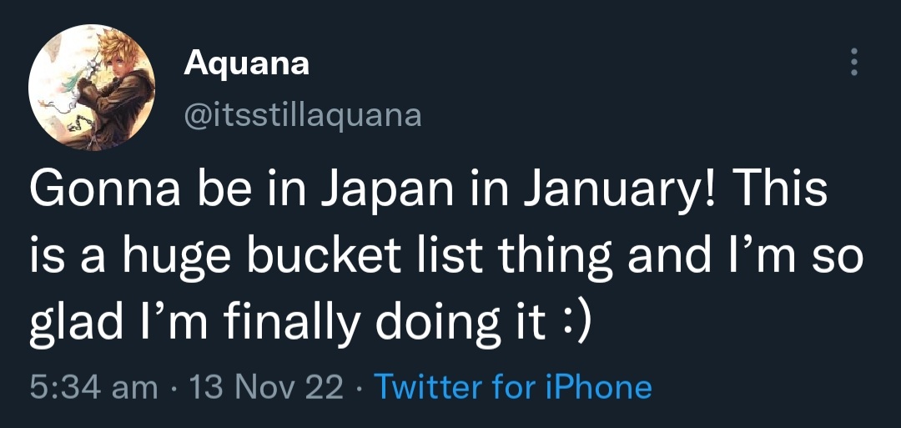Open the Twitter for iPhone source link
Viewport: 901px width, 428px height.
click(512, 387)
